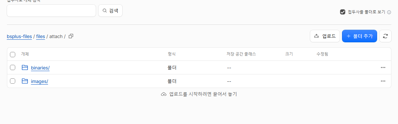Screen dimensions: 398x124
Task: Click the info icon beside 접두사를 폴더로 보기
Action: click(x=389, y=12)
